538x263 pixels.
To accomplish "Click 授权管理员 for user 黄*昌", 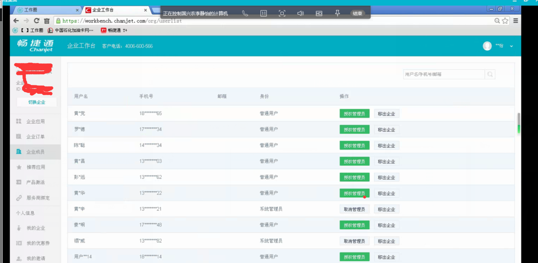I will (x=354, y=162).
